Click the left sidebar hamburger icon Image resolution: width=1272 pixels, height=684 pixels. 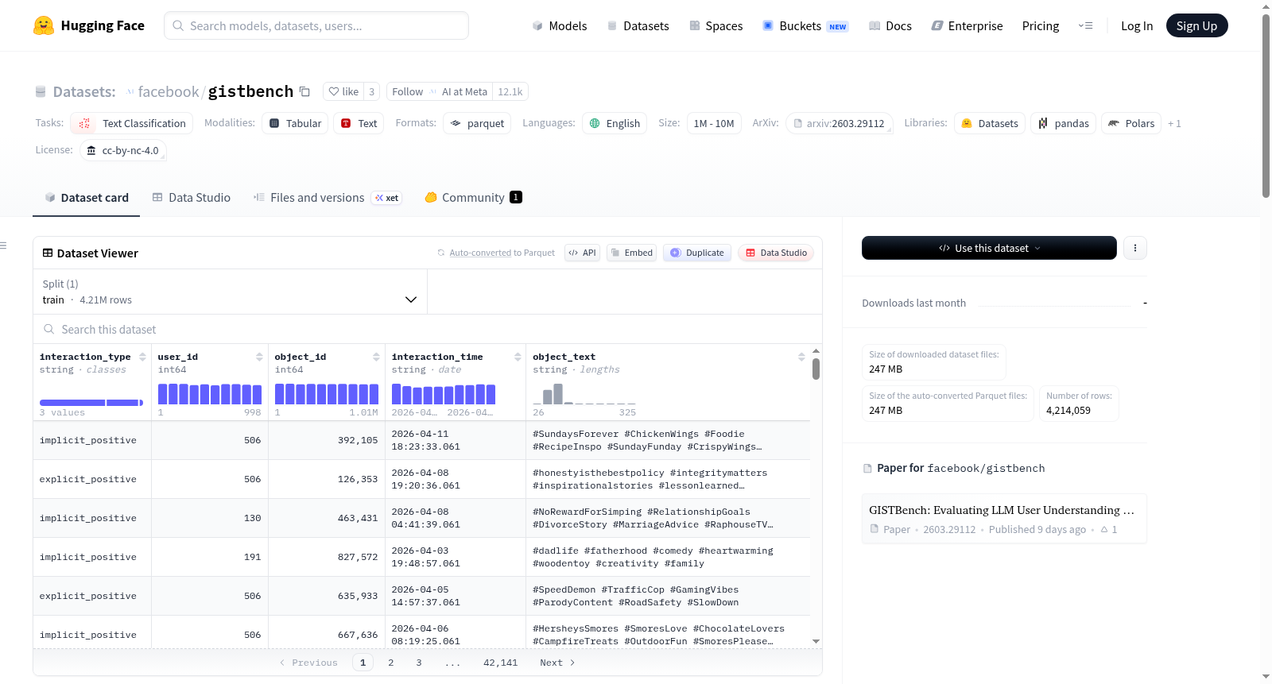(4, 245)
